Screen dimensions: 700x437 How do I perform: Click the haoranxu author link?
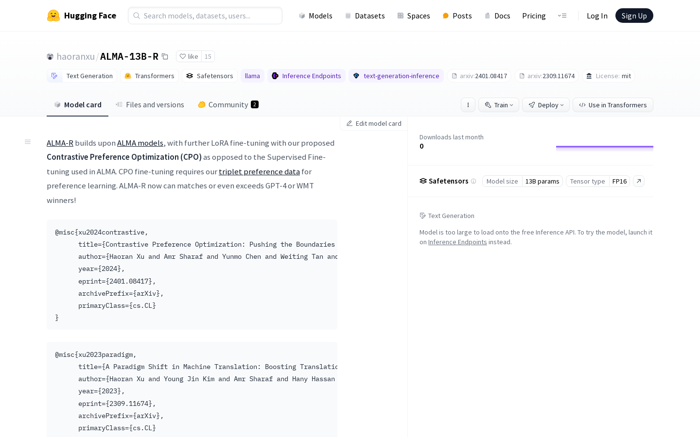point(76,56)
